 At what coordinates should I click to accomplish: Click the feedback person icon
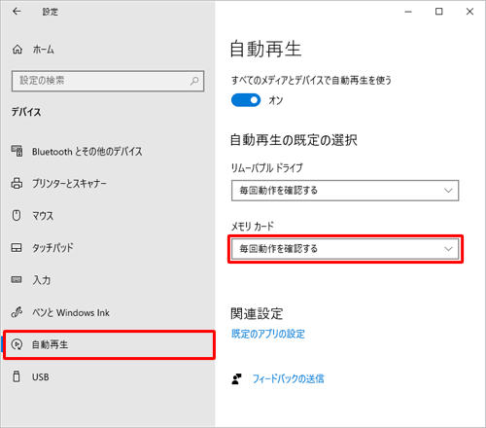237,378
